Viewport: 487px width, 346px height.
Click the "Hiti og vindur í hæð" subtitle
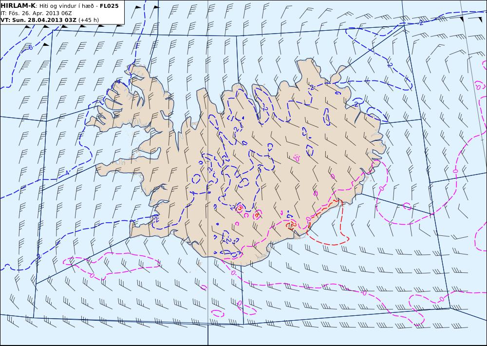coord(66,6)
